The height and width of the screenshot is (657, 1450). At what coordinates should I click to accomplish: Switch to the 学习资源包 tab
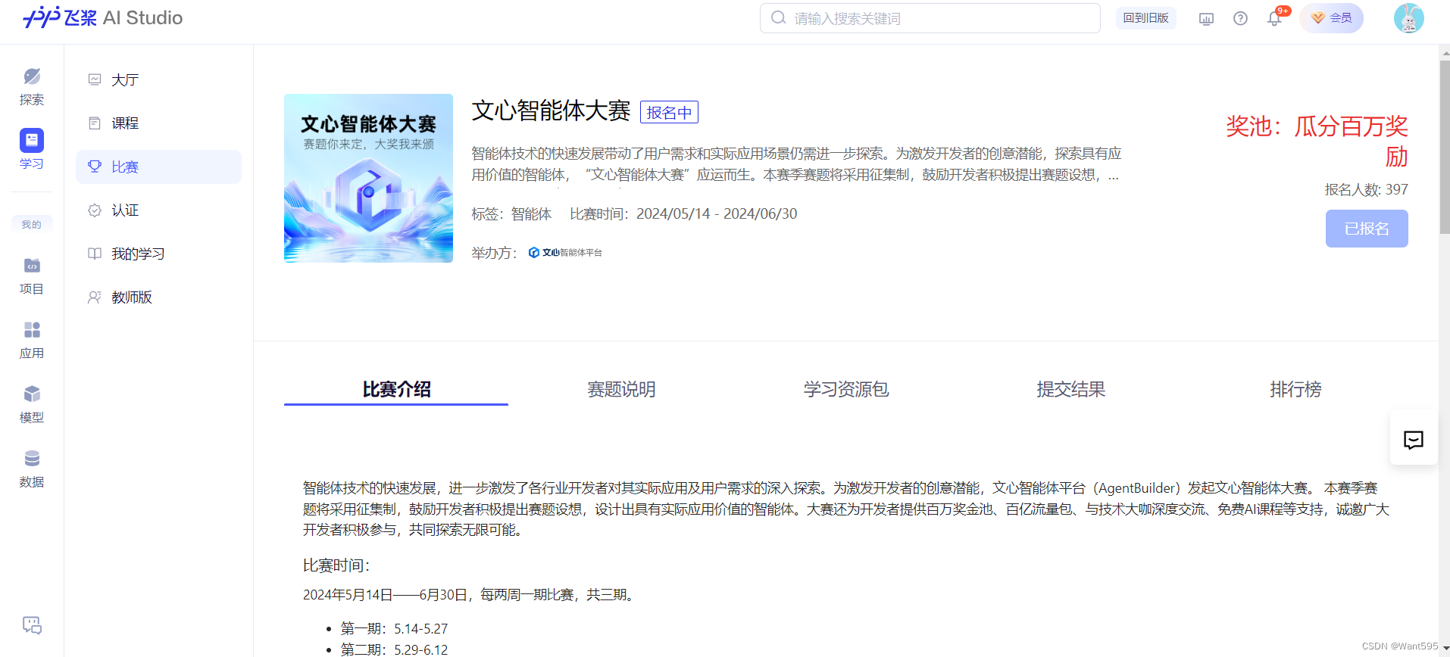[x=846, y=389]
